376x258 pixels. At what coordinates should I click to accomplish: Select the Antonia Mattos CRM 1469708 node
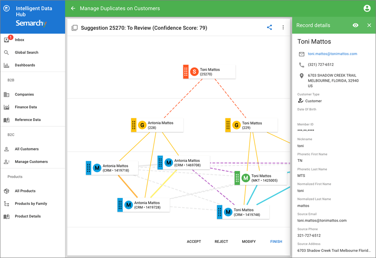coord(184,163)
